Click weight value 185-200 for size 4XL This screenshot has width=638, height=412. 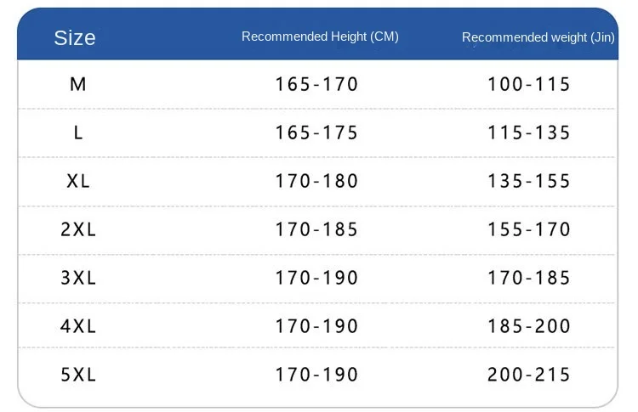click(529, 326)
